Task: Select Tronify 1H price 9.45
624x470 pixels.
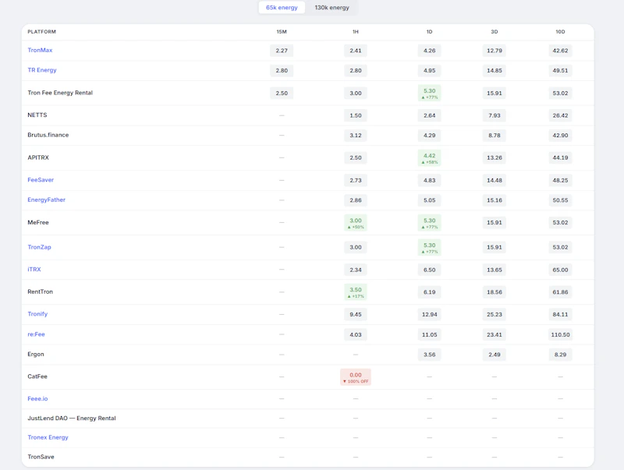Action: coord(356,314)
